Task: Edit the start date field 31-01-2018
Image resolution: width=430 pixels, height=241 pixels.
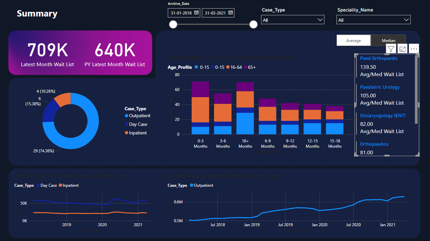Action: [x=184, y=13]
